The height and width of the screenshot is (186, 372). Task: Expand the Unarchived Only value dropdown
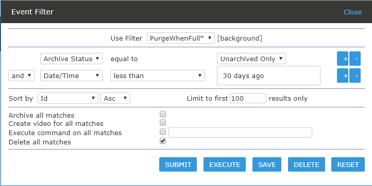coord(251,59)
